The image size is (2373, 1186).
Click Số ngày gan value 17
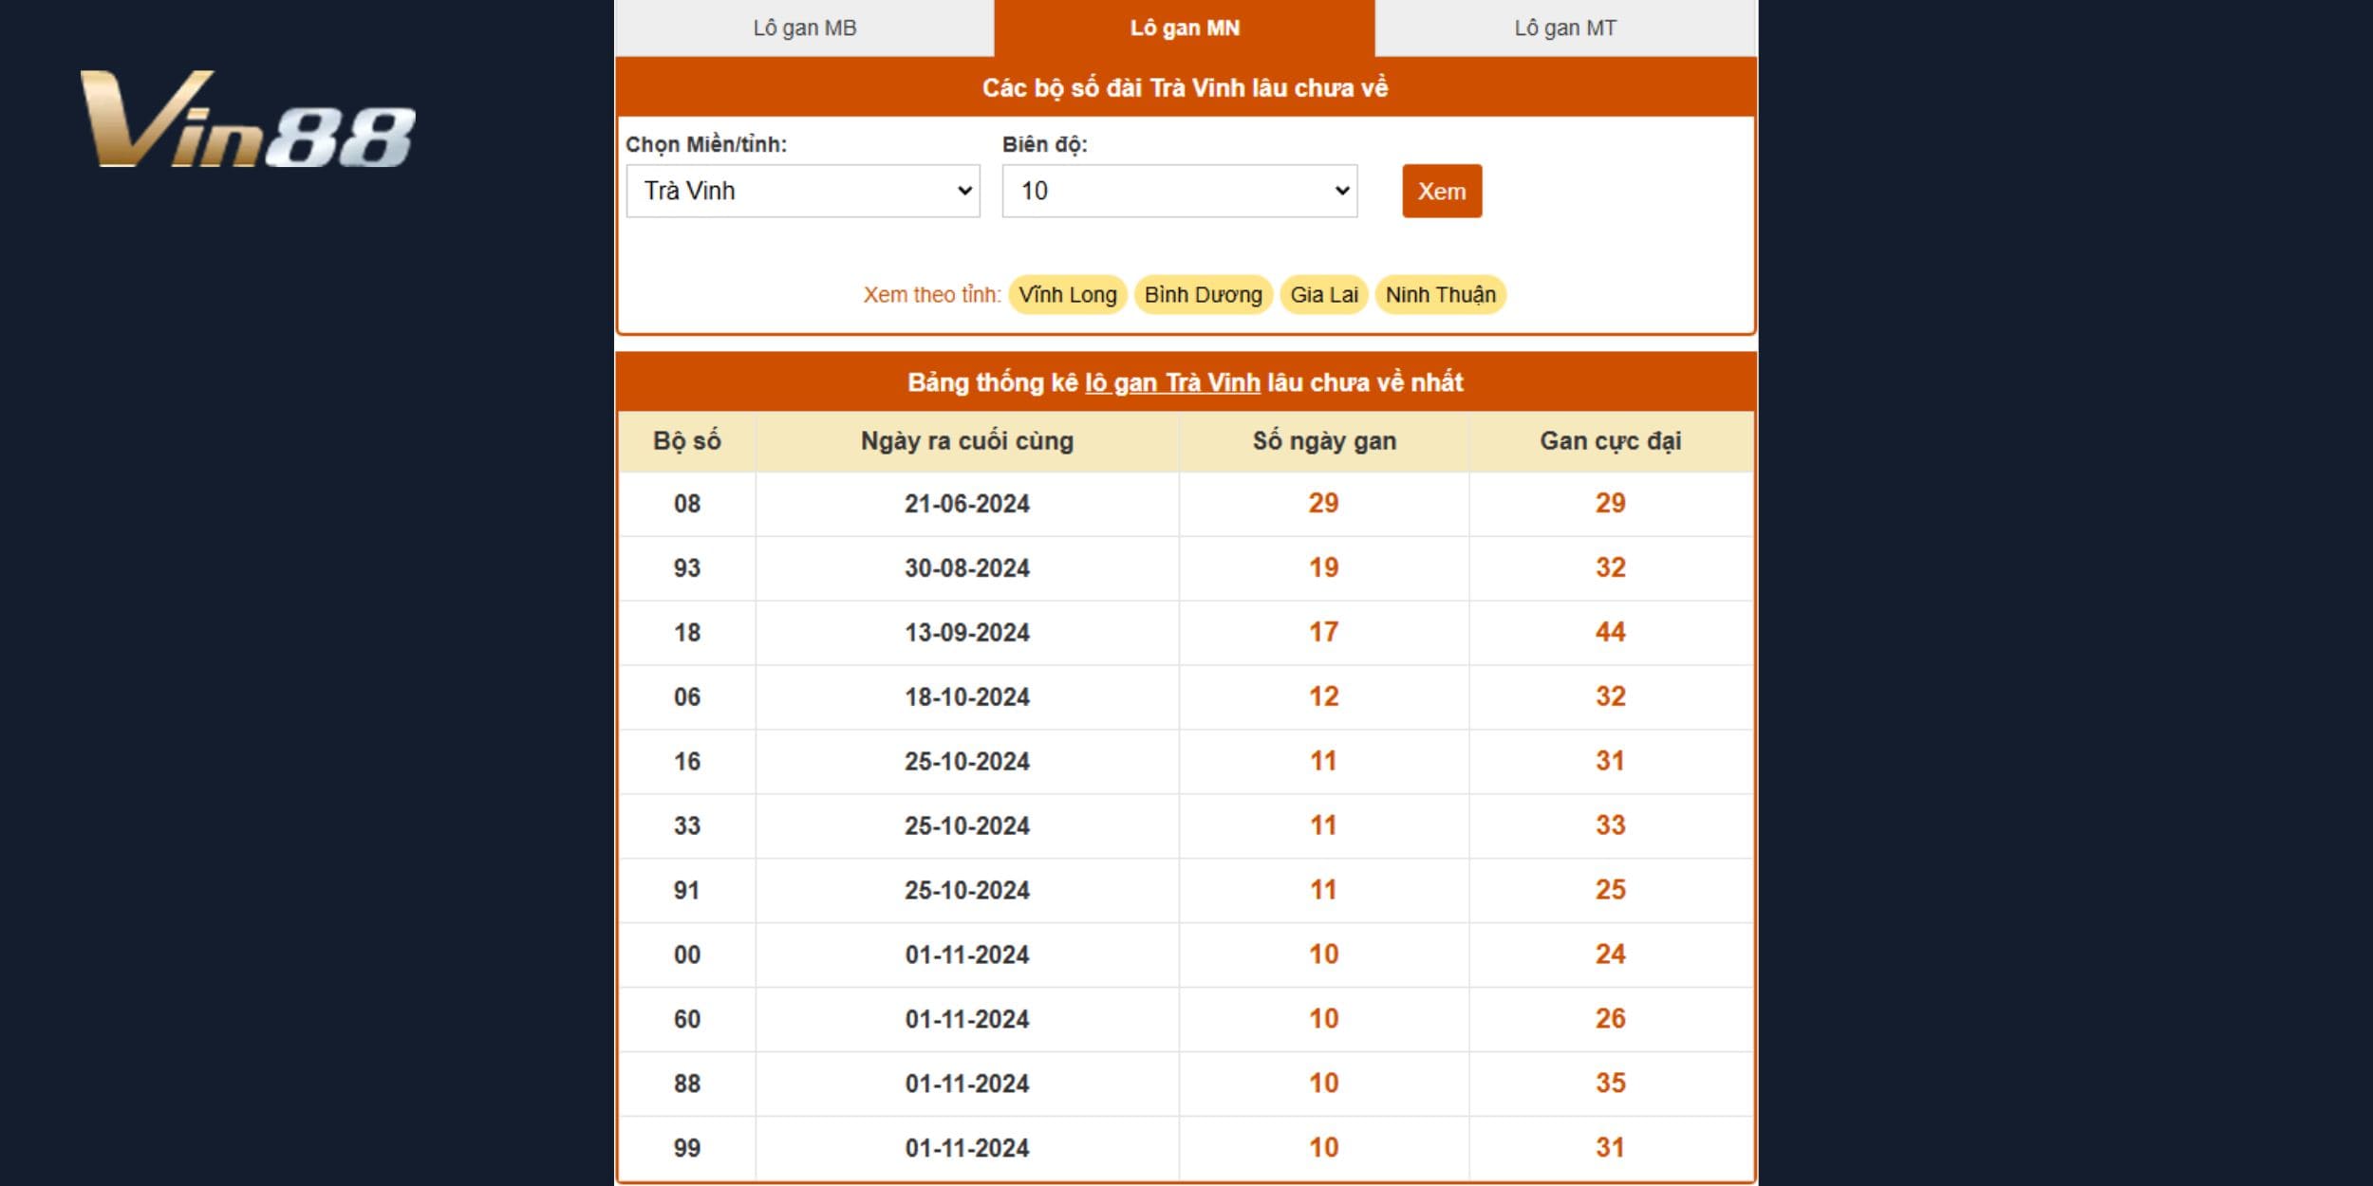(1324, 632)
